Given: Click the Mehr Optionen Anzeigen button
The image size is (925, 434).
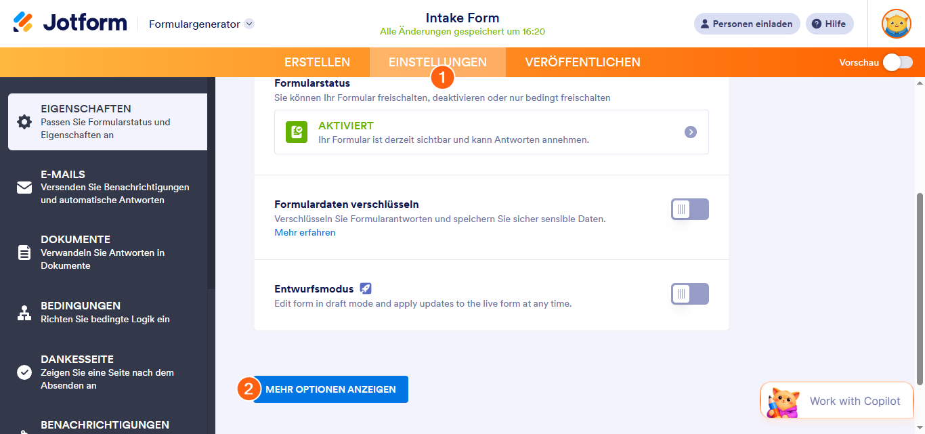Looking at the screenshot, I should coord(330,389).
